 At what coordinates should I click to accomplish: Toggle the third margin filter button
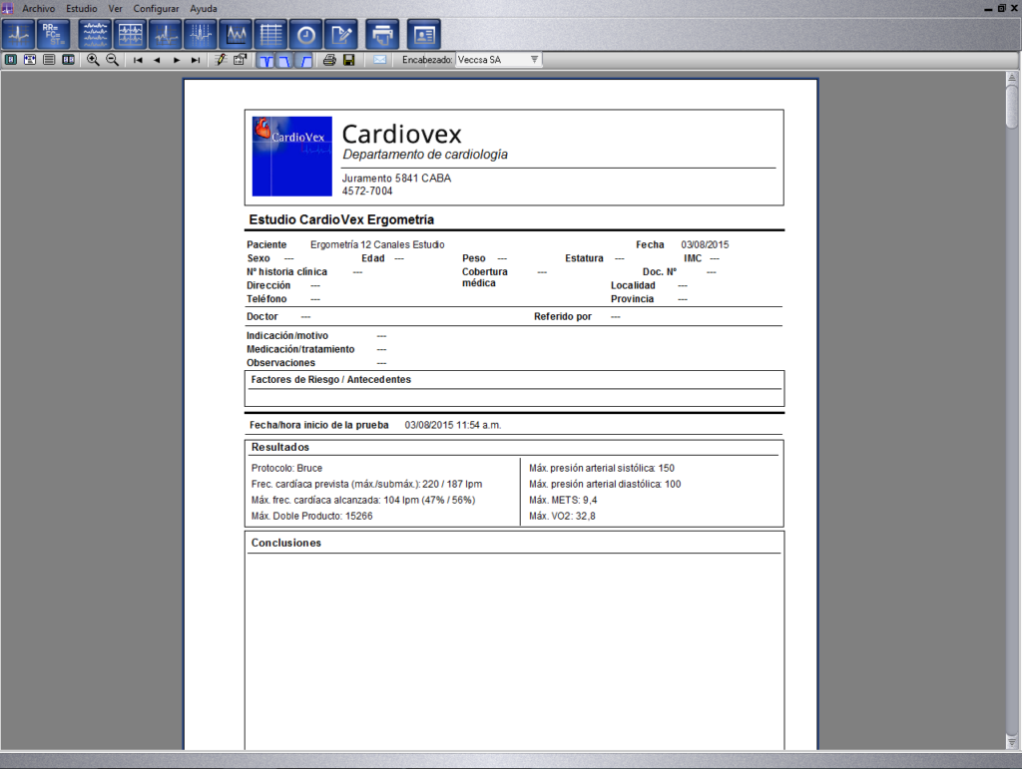(x=304, y=60)
